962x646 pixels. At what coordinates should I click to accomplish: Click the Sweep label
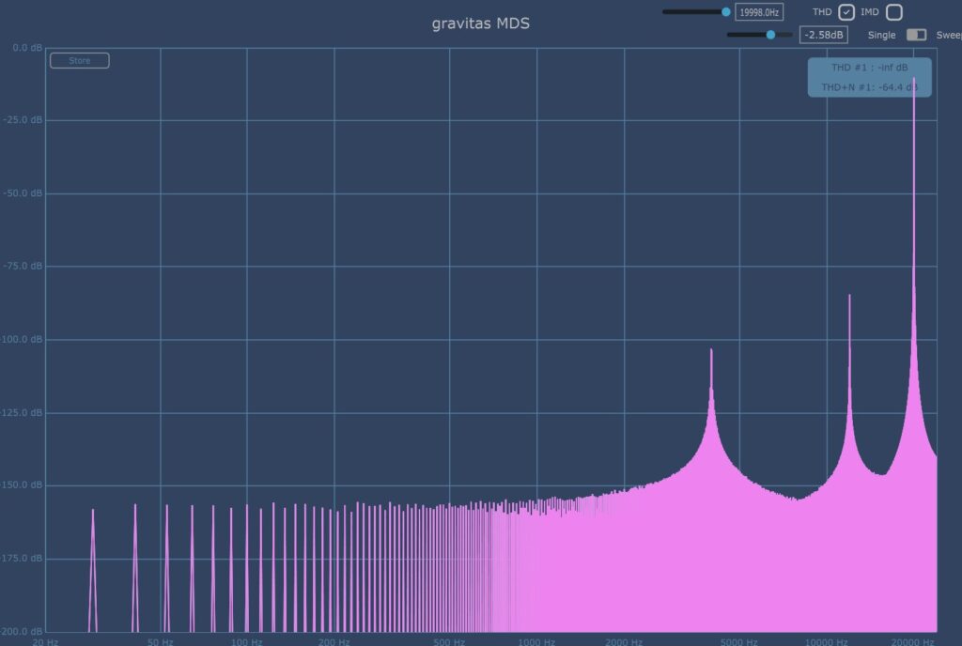(948, 35)
